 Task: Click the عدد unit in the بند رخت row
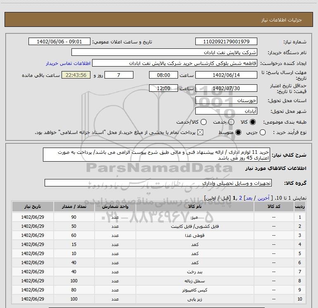coord(115,272)
